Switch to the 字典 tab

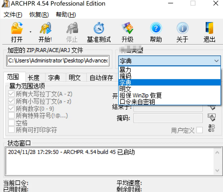(54, 78)
